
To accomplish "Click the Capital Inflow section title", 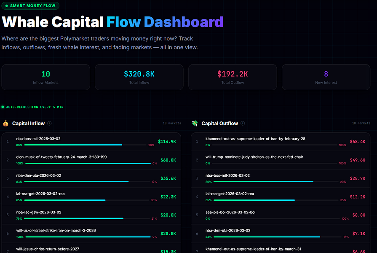I will click(28, 124).
